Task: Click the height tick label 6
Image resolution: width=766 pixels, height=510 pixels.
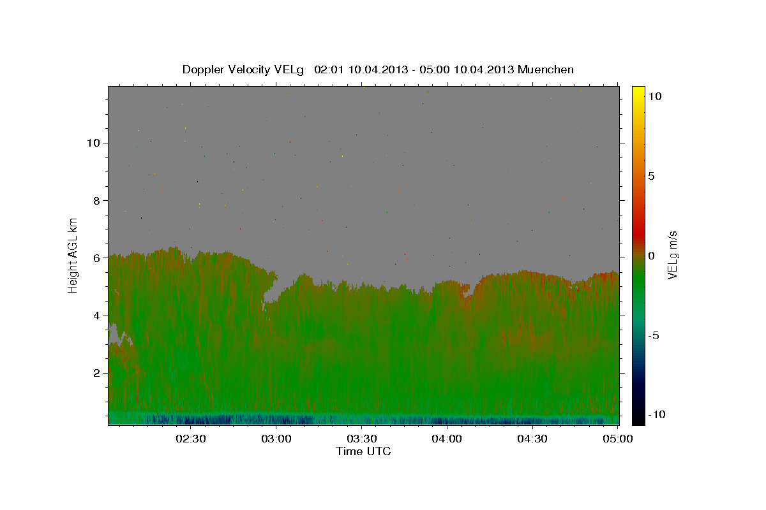Action: [x=96, y=258]
